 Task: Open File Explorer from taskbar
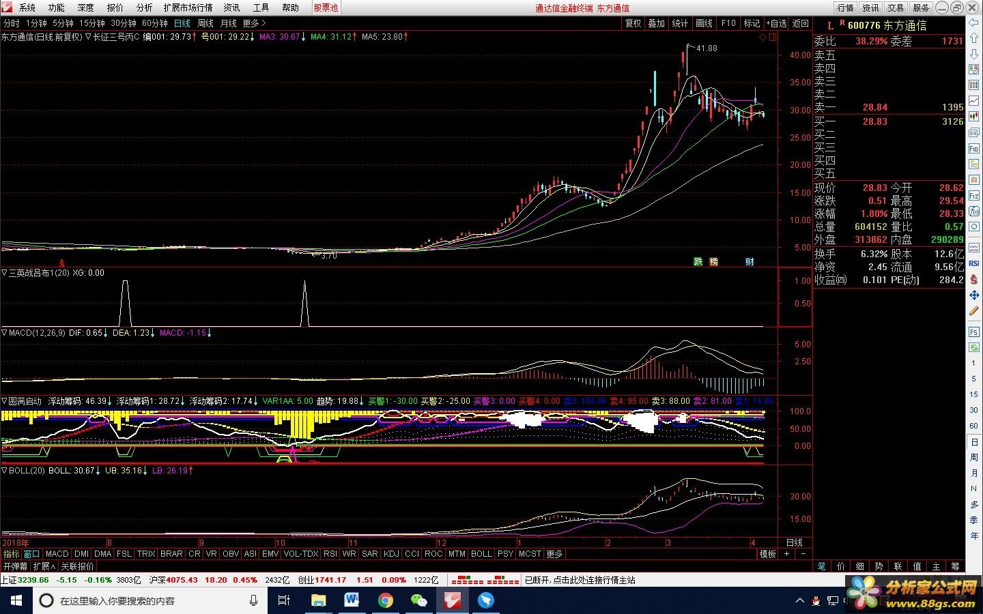318,600
